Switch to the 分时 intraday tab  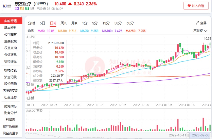click(x=31, y=23)
